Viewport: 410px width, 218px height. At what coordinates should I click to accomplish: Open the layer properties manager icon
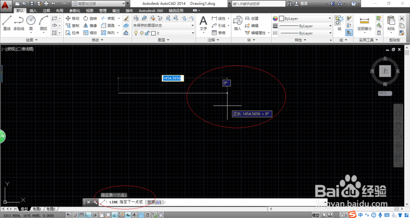(136, 18)
